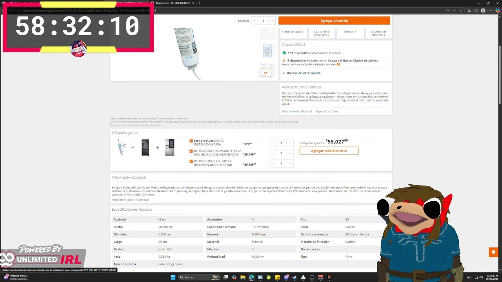Screen dimensions: 502x282
Task: Open a new browser tab
Action: 200,3
